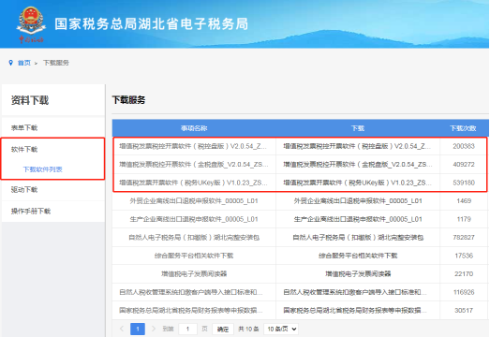Click the 事项名称 column header
Image resolution: width=490 pixels, height=337 pixels.
(x=194, y=128)
